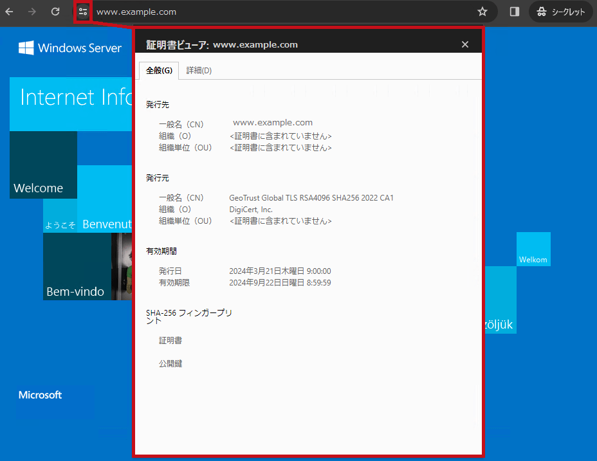Viewport: 597px width, 461px height.
Task: Click the 有効期間 section heading
Action: tap(161, 251)
